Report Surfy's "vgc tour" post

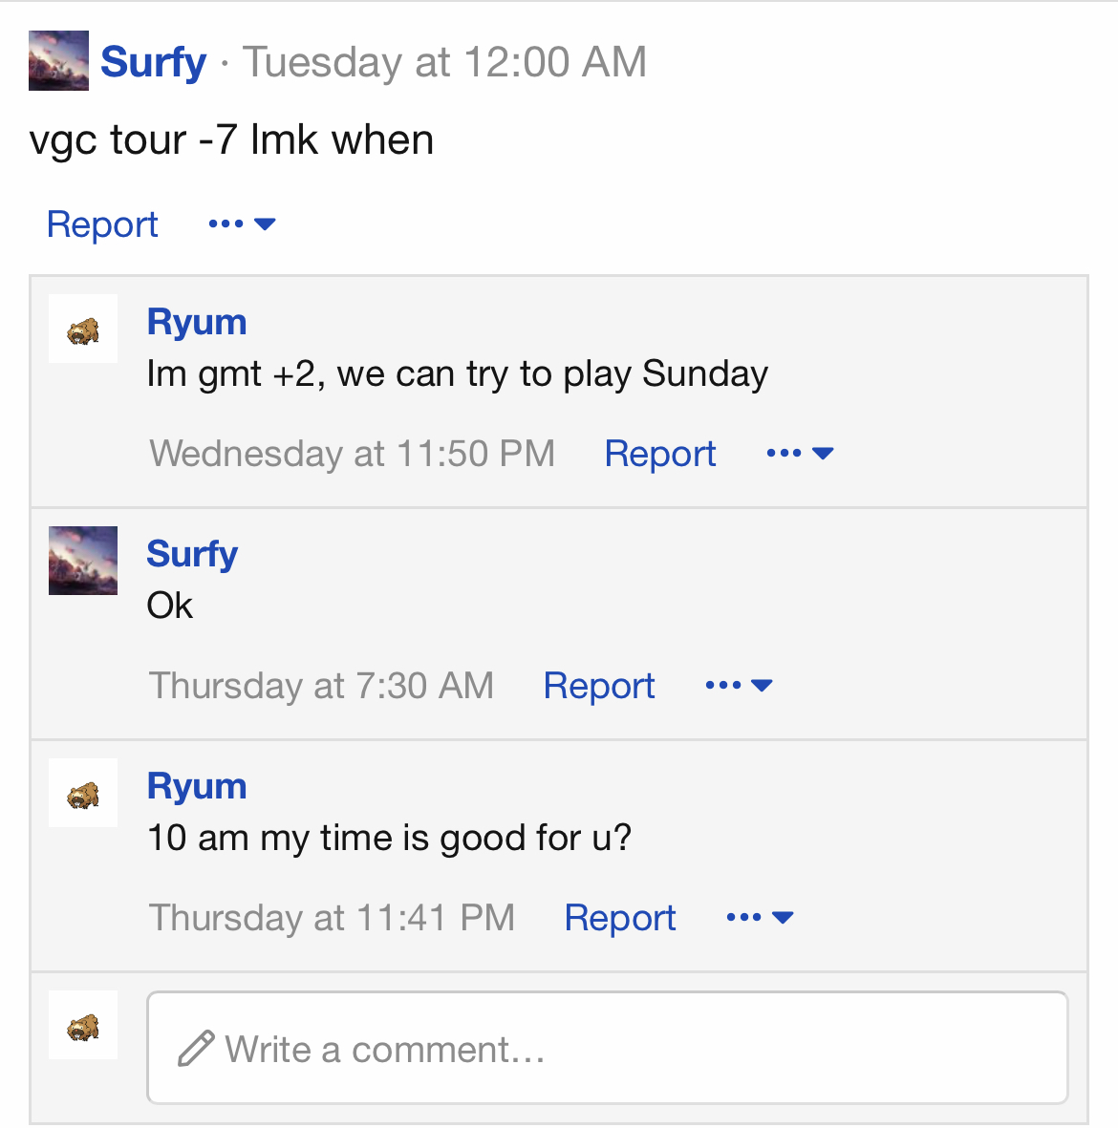[x=102, y=224]
